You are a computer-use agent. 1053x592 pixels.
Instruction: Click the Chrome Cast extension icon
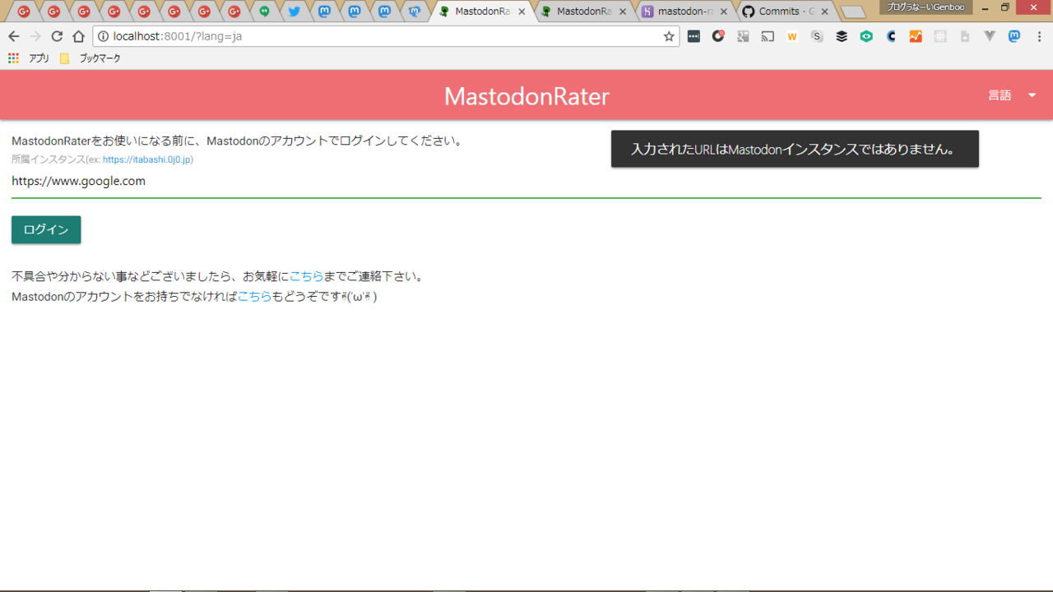point(768,36)
